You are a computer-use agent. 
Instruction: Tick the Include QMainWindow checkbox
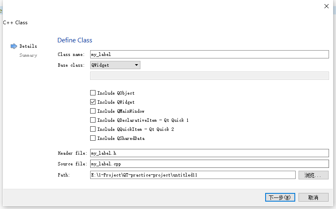[93, 111]
